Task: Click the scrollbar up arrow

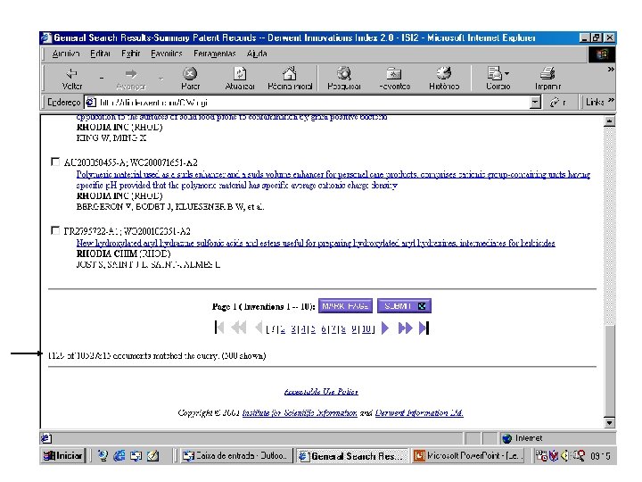Action: point(609,120)
